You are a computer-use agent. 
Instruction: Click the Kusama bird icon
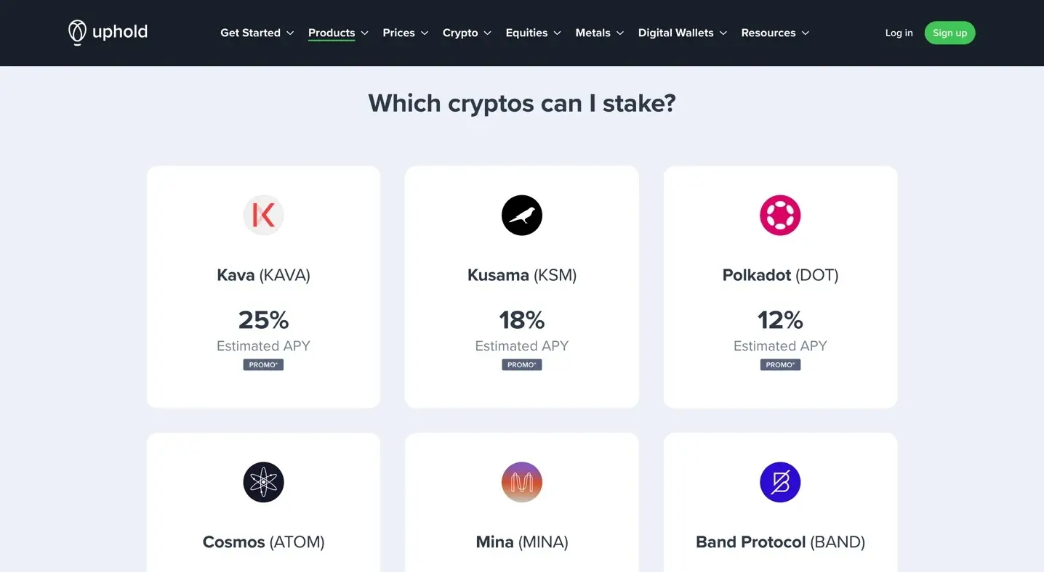coord(522,216)
